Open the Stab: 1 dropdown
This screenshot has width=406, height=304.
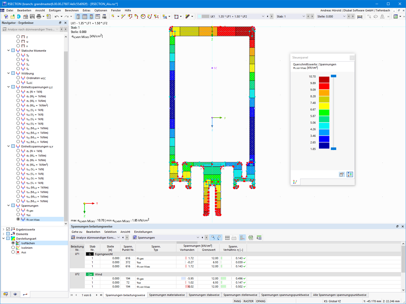tap(303, 16)
